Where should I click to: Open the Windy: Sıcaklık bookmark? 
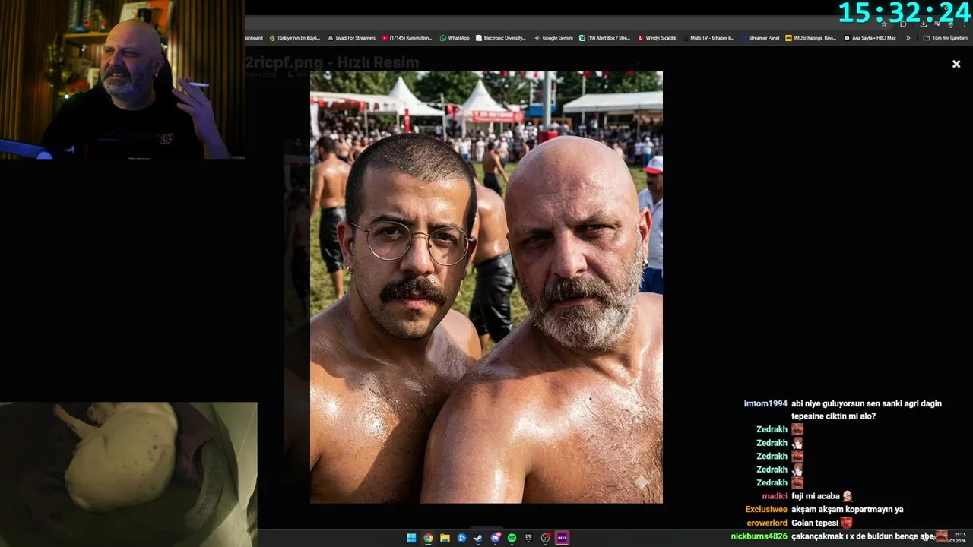point(657,38)
